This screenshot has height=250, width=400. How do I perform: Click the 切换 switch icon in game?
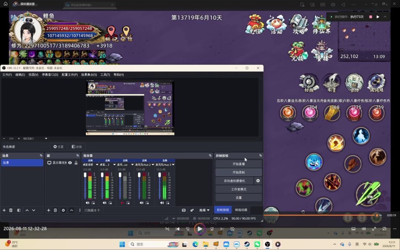pos(309,83)
